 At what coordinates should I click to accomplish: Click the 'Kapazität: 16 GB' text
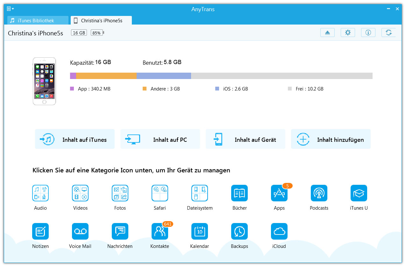coord(90,62)
